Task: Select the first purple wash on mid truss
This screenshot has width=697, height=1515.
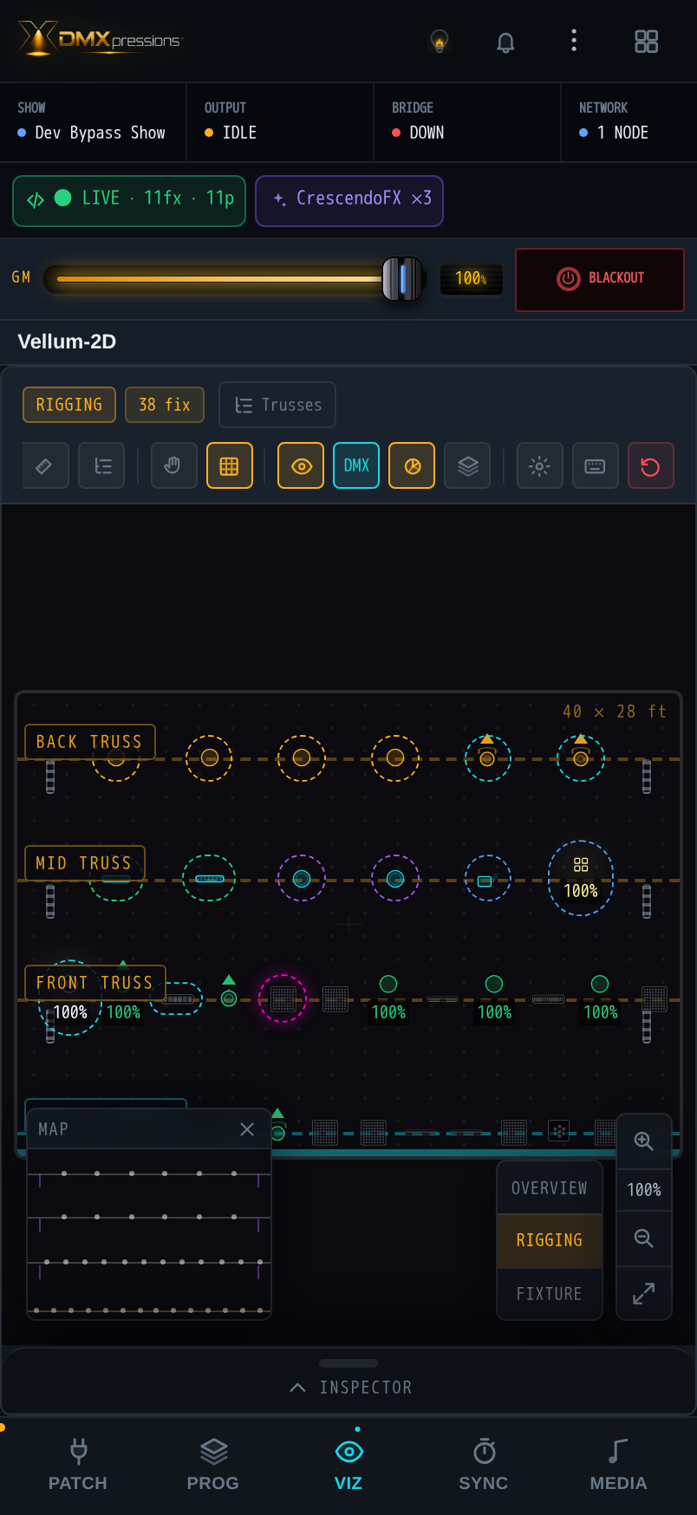Action: (302, 878)
